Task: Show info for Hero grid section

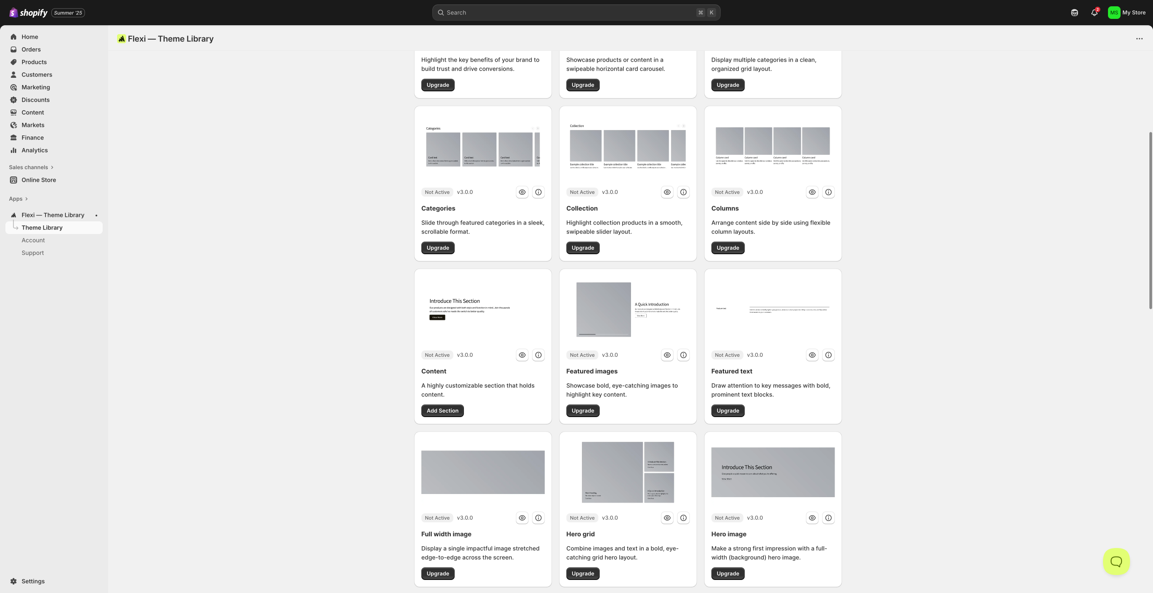Action: tap(683, 518)
